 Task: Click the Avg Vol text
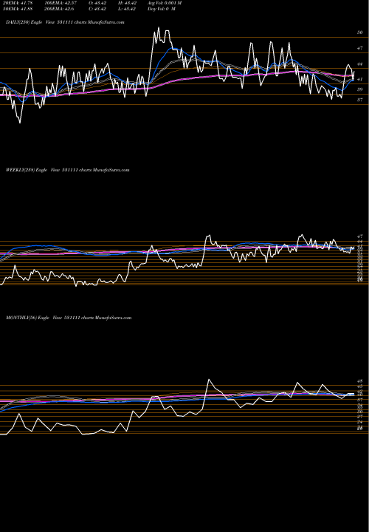tap(165, 3)
